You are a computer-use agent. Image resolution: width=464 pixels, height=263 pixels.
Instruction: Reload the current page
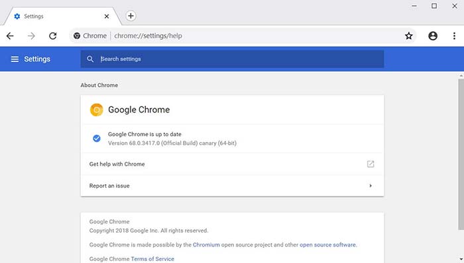53,36
